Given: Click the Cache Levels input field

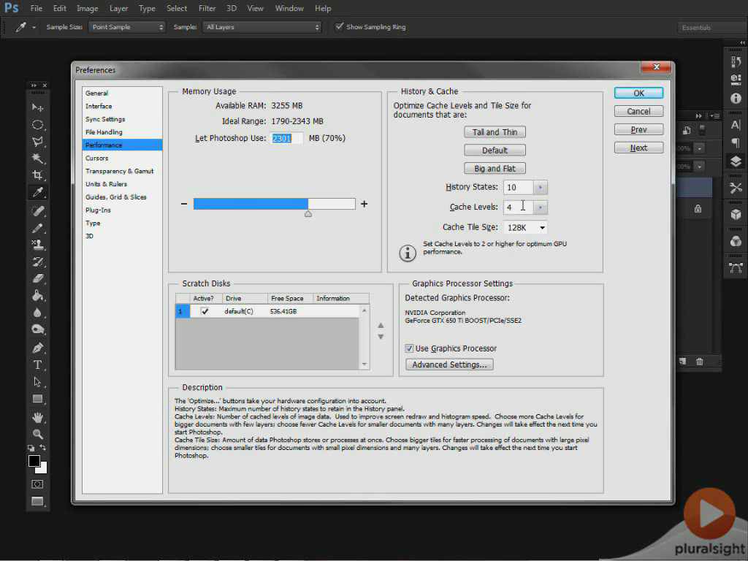Looking at the screenshot, I should [x=518, y=207].
